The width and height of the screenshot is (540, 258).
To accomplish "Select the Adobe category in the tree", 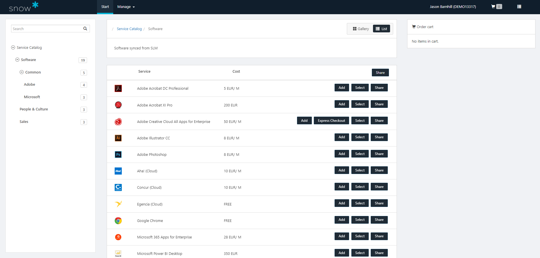I will click(30, 84).
